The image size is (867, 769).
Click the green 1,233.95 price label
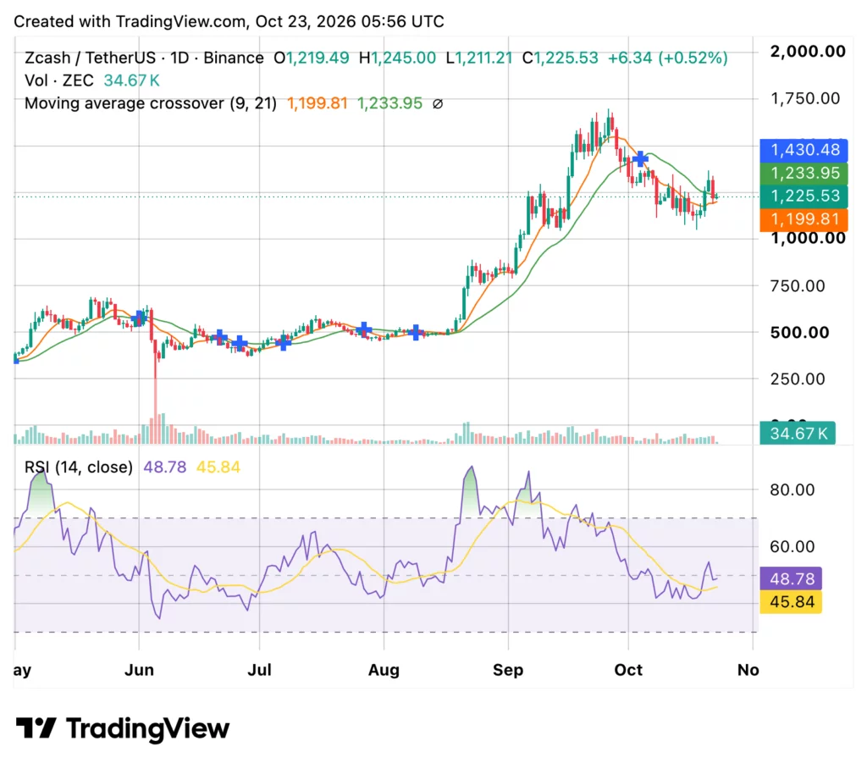click(804, 173)
